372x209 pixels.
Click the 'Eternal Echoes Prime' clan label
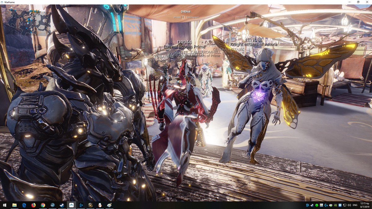pyautogui.click(x=184, y=47)
